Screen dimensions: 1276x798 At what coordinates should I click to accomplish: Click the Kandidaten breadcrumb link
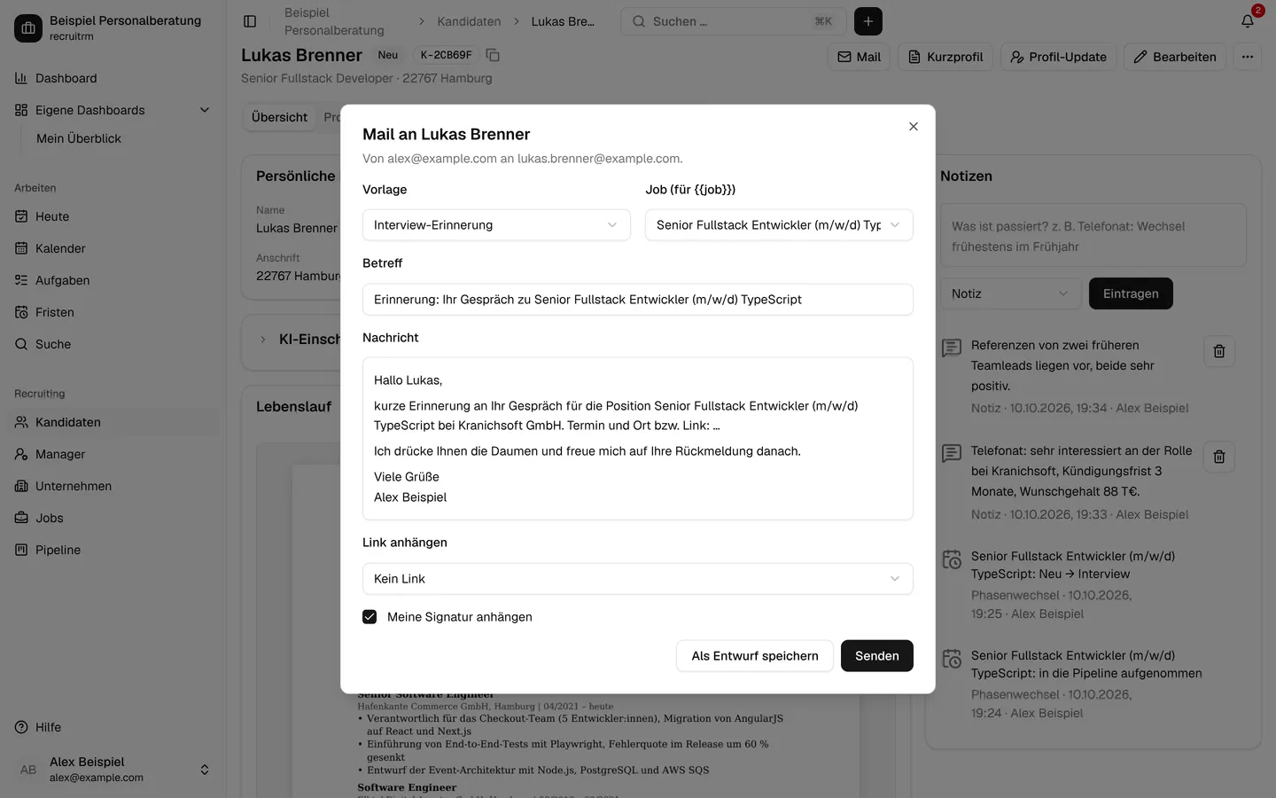coord(469,21)
